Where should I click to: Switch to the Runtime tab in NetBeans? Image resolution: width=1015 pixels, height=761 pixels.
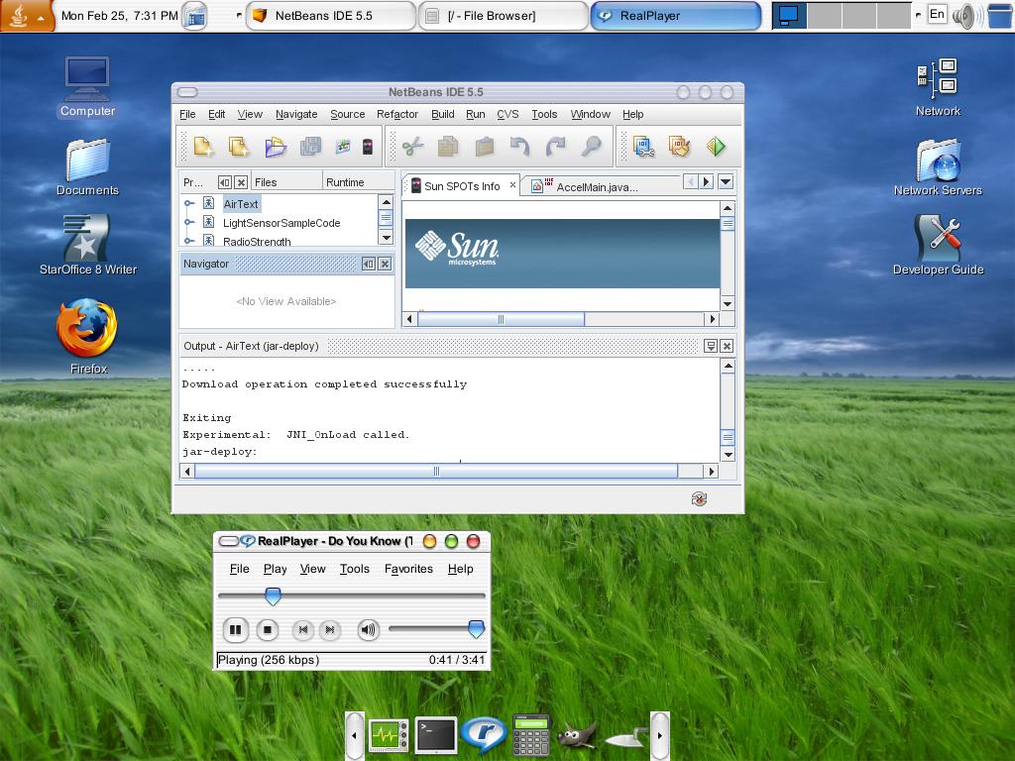pyautogui.click(x=354, y=182)
